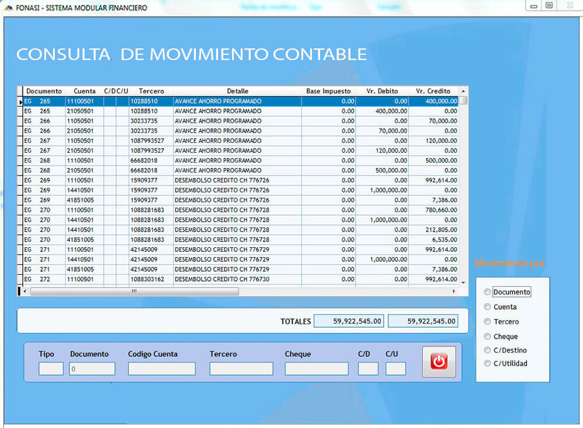Screen dimensions: 583x428
Task: Click the Tercero column header in grid
Action: click(151, 91)
